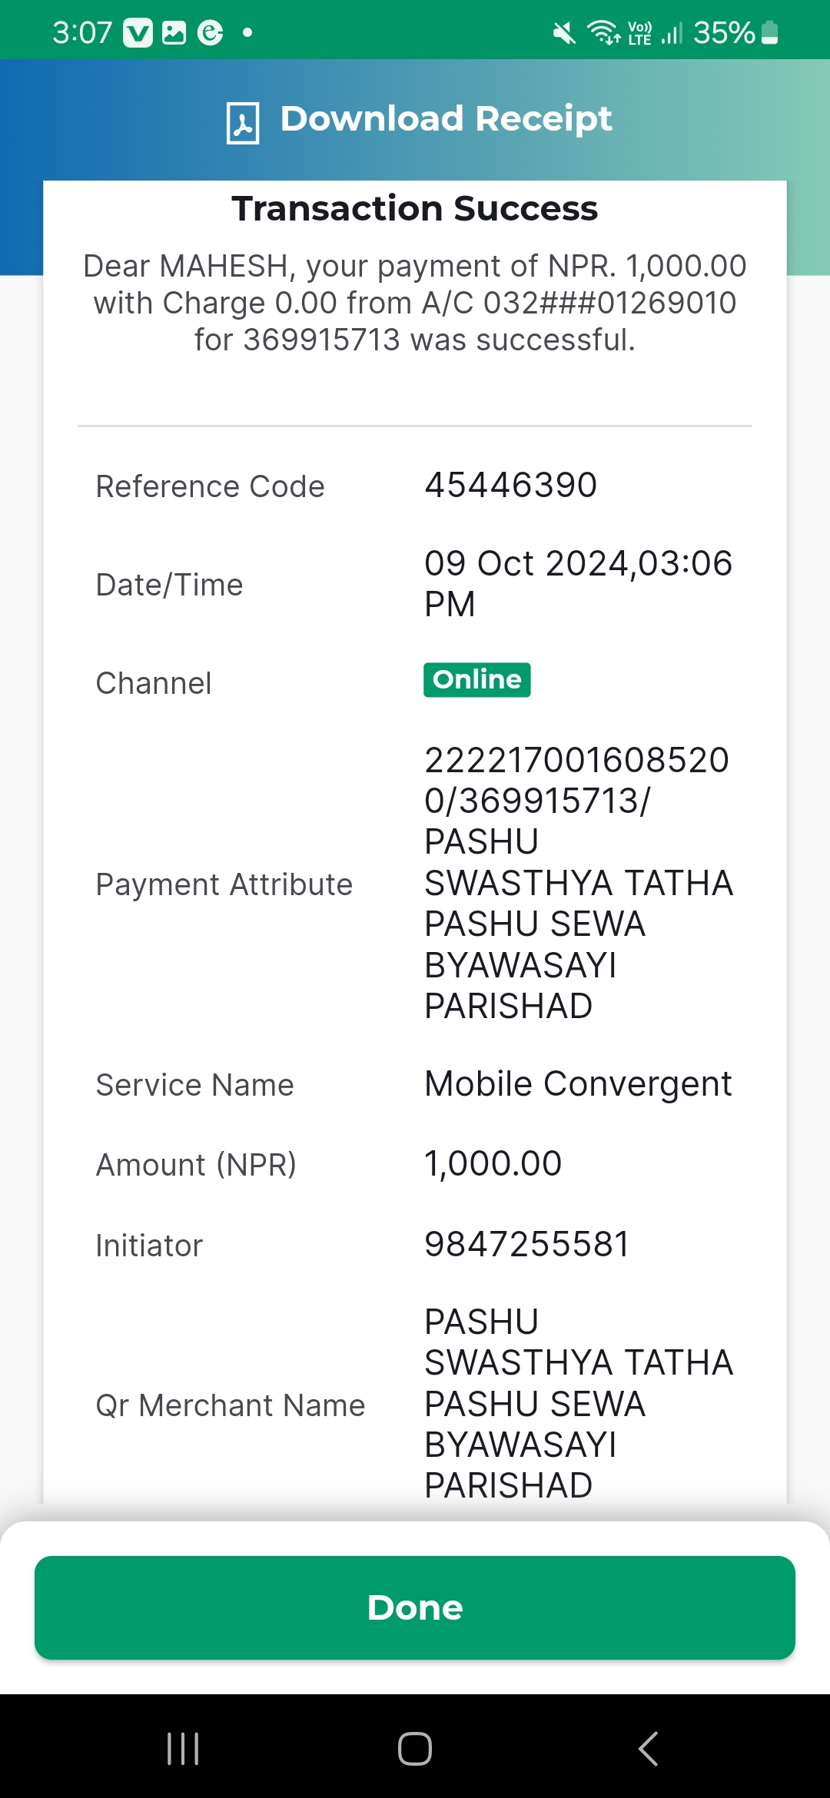Image resolution: width=830 pixels, height=1798 pixels.
Task: Tap the Transaction Success heading
Action: (415, 209)
